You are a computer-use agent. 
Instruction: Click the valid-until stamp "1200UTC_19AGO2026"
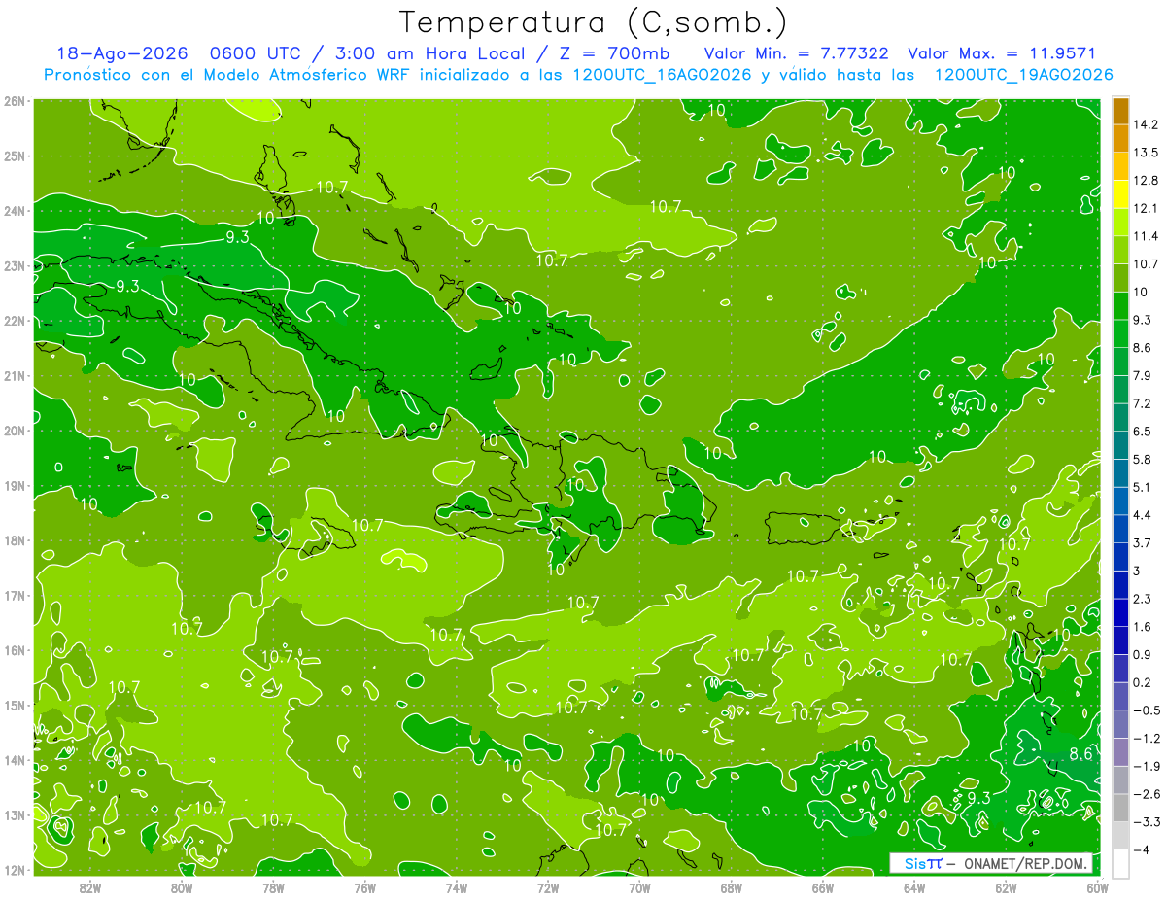[x=1023, y=75]
